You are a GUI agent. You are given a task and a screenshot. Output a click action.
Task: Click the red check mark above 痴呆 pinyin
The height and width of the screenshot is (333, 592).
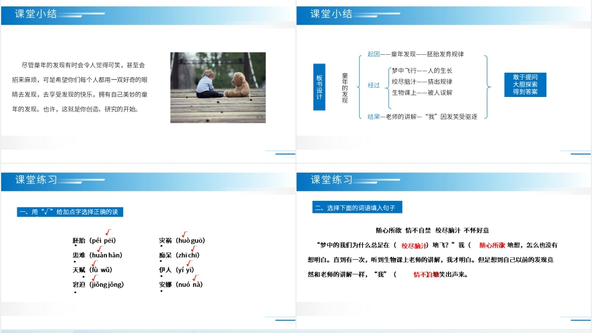click(194, 248)
